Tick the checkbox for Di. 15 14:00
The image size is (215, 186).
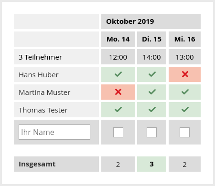[x=151, y=132]
